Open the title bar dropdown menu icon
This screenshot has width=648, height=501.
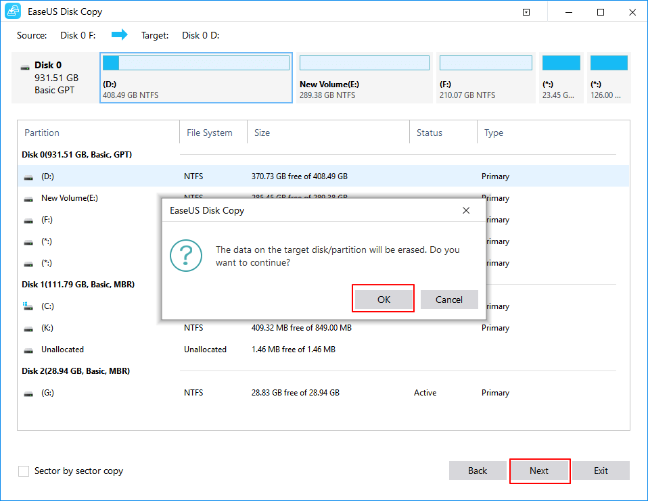point(526,12)
